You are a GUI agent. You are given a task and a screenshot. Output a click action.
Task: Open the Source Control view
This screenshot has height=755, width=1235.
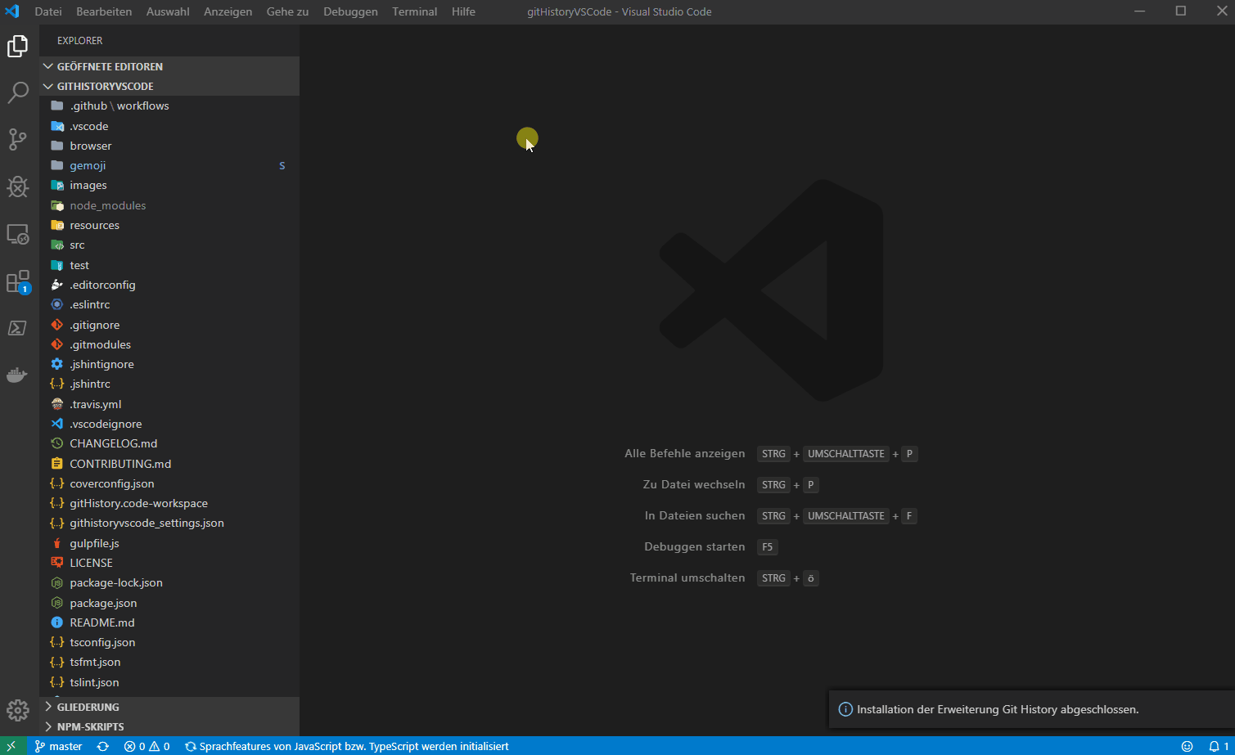[x=18, y=139]
